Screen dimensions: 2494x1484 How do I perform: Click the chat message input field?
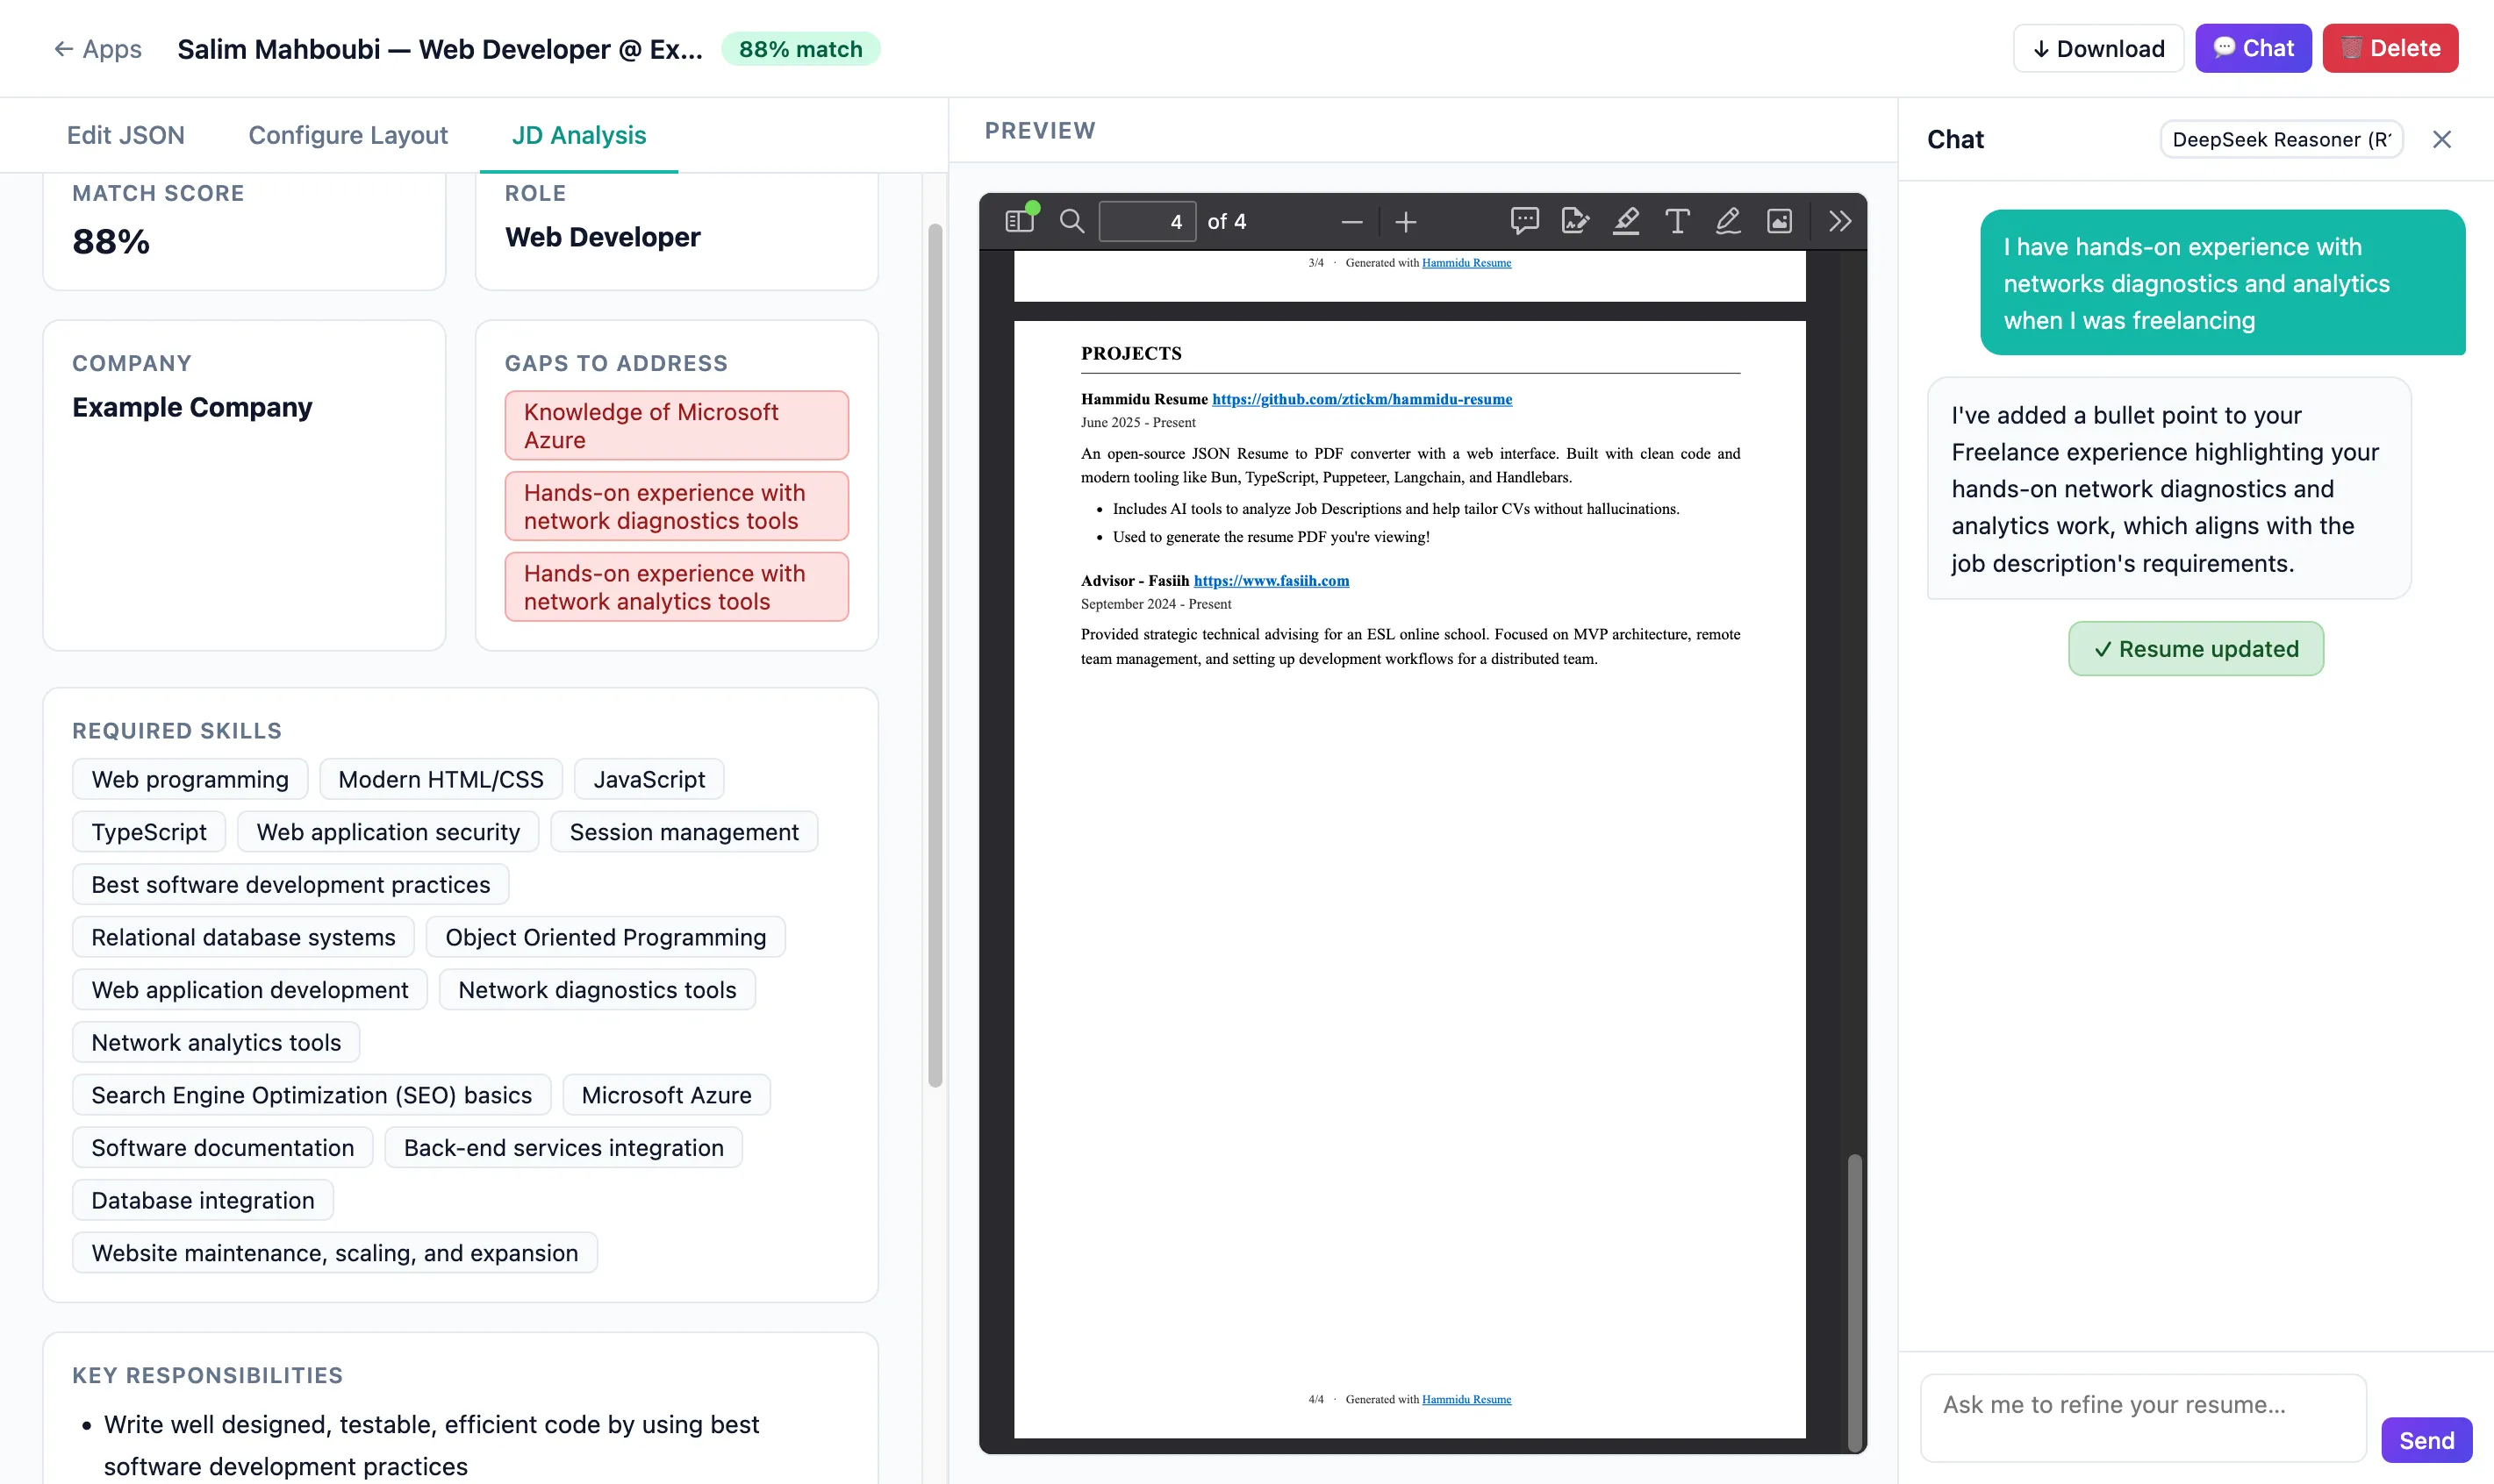pos(2143,1417)
